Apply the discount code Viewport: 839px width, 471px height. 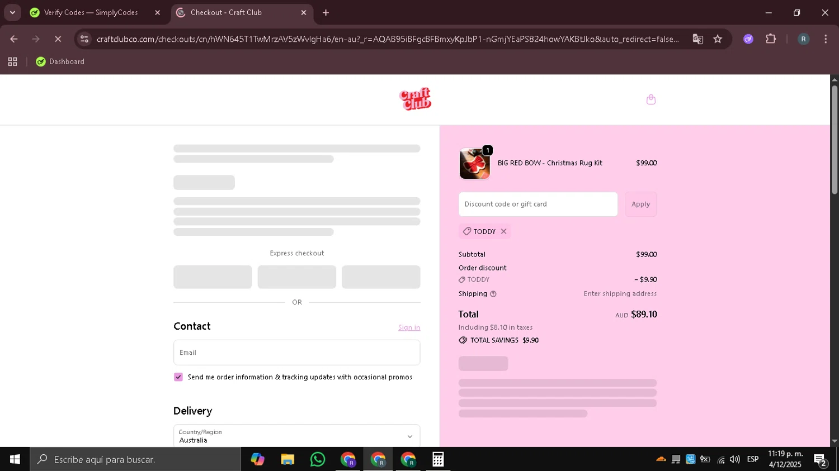(x=640, y=204)
